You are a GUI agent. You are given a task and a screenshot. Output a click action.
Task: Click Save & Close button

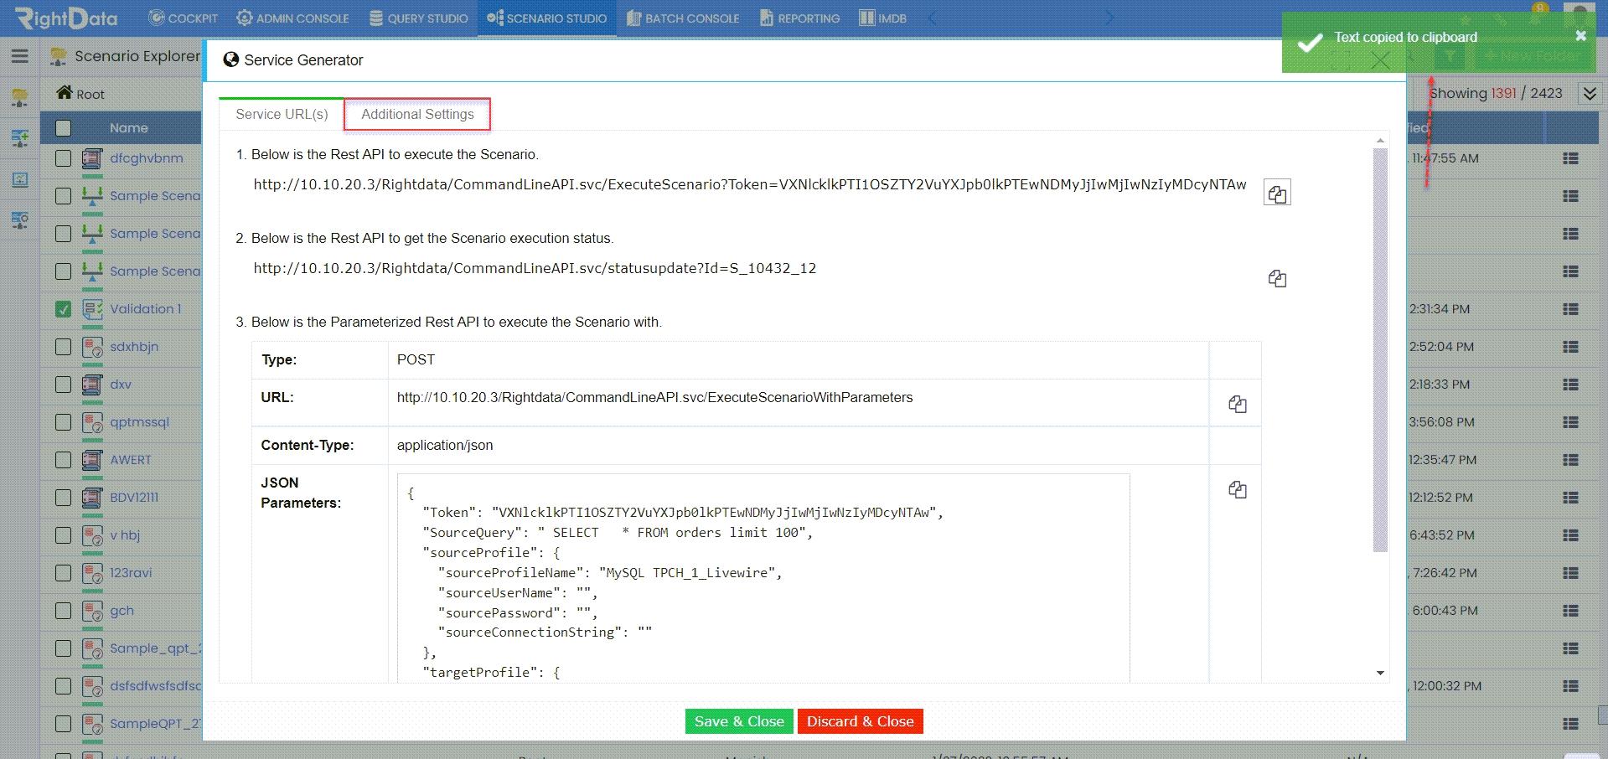coord(739,721)
